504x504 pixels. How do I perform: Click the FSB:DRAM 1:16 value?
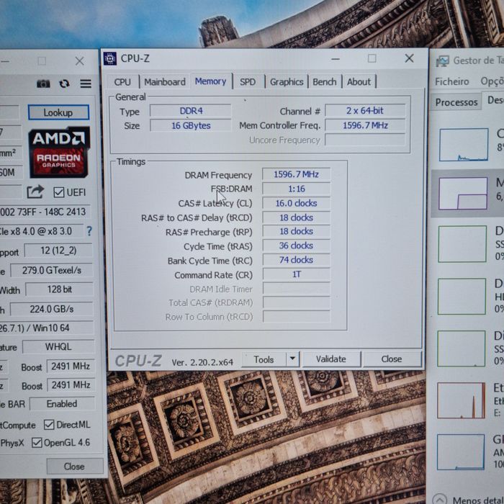(x=296, y=189)
